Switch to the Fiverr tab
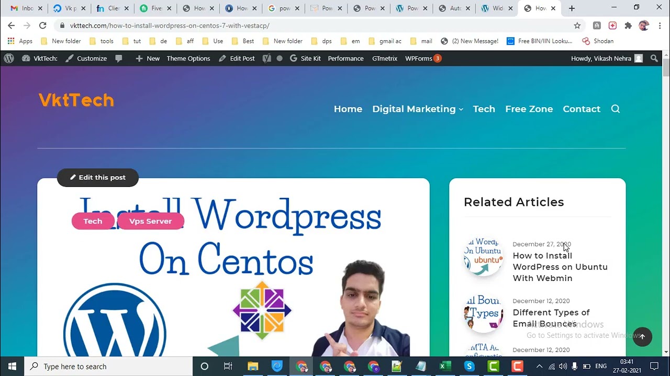670x376 pixels. 156,8
